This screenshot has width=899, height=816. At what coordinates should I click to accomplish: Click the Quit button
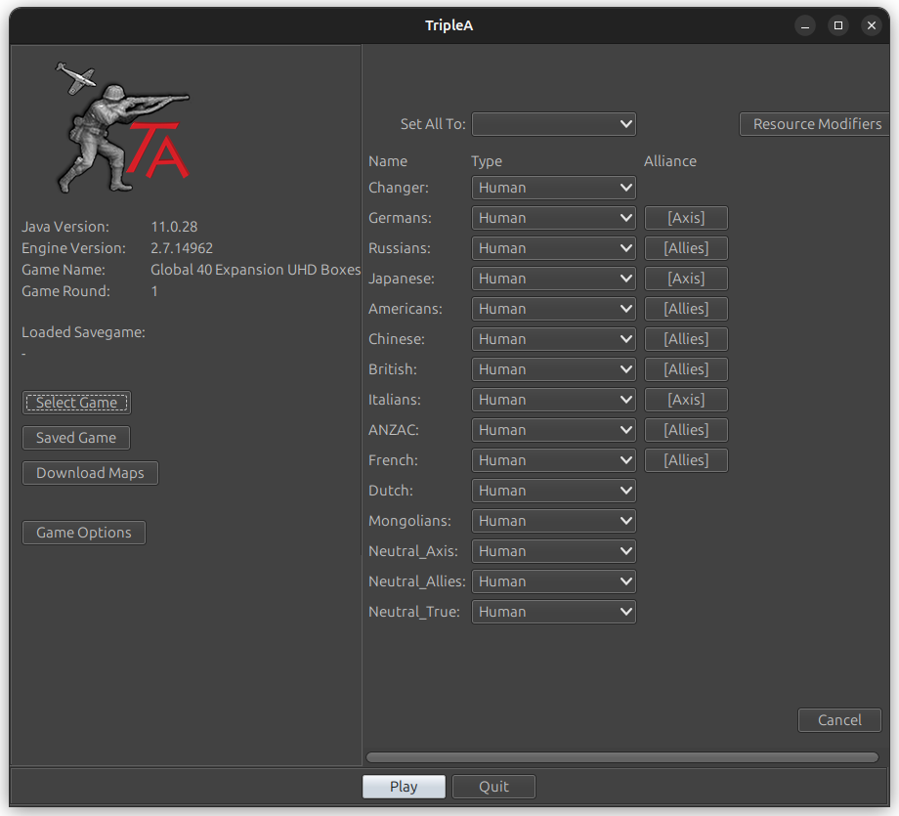pyautogui.click(x=493, y=786)
